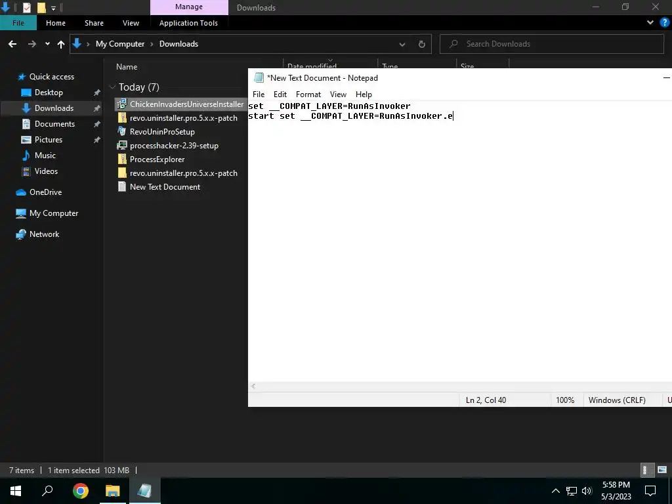Screen dimensions: 672x504
Task: Click My Computer in address breadcrumb
Action: [120, 44]
